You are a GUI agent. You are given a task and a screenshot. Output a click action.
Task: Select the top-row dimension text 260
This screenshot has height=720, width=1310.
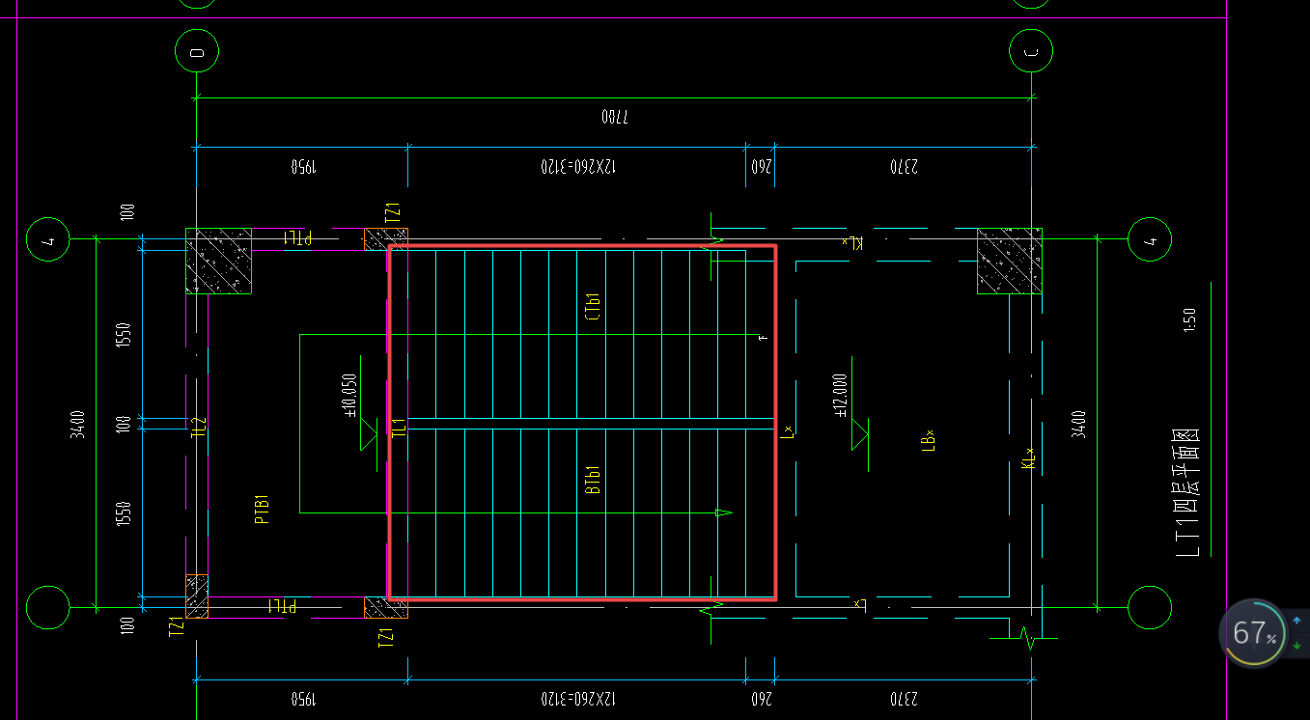coord(761,167)
